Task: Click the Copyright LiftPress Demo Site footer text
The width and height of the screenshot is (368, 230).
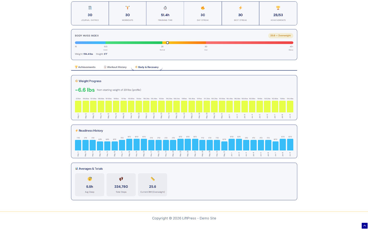Action: (x=184, y=218)
